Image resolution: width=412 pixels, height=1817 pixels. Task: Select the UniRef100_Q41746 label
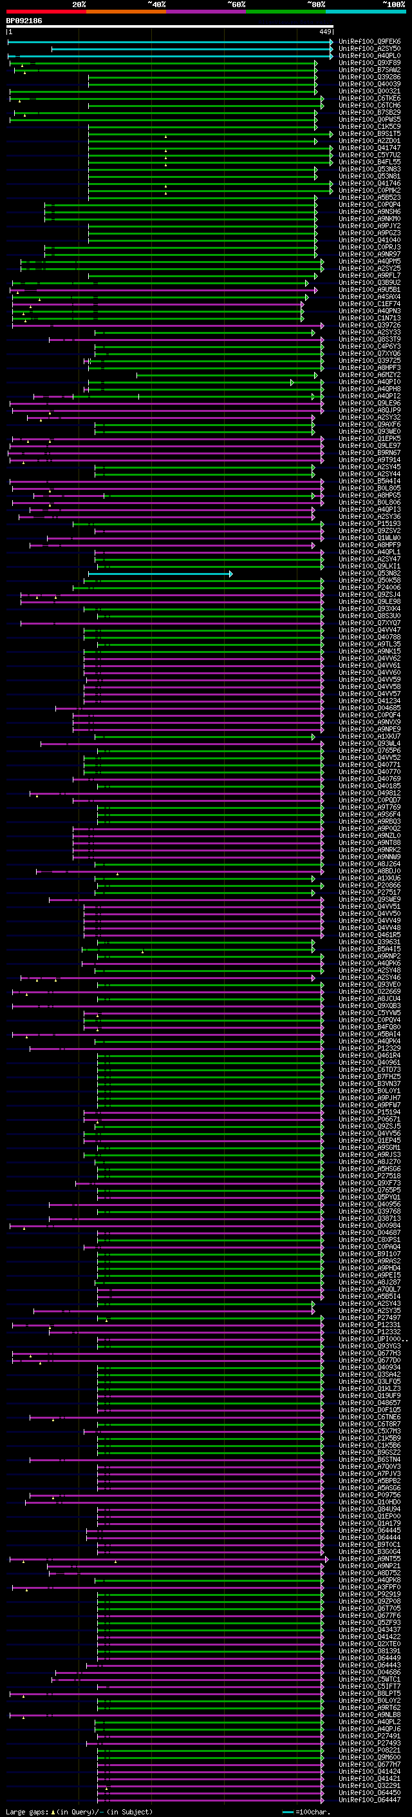coord(369,184)
